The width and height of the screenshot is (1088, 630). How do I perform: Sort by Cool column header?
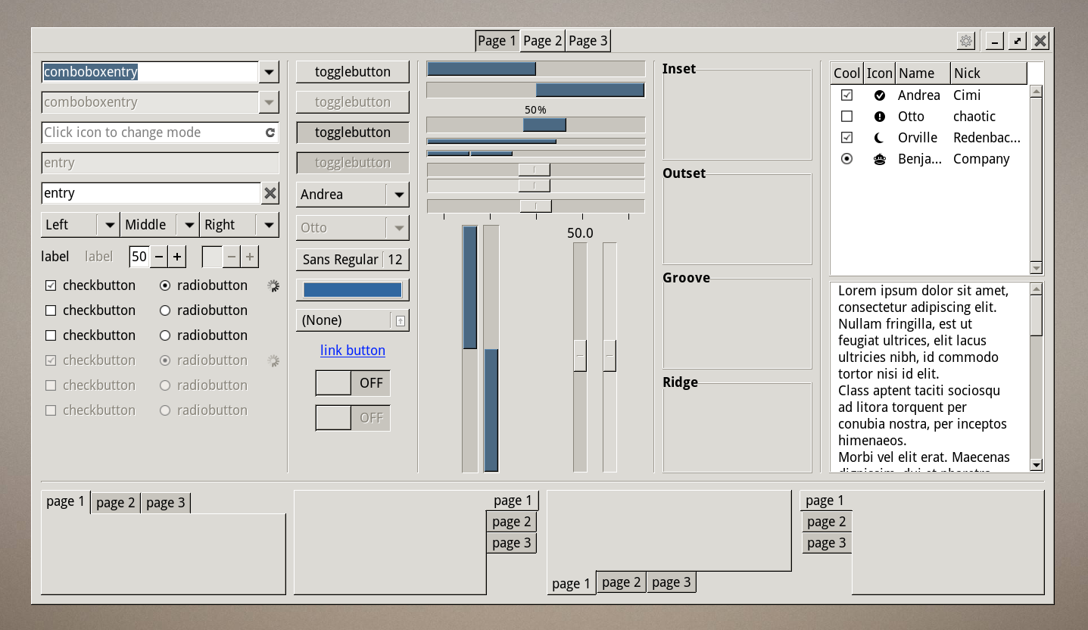[x=847, y=73]
